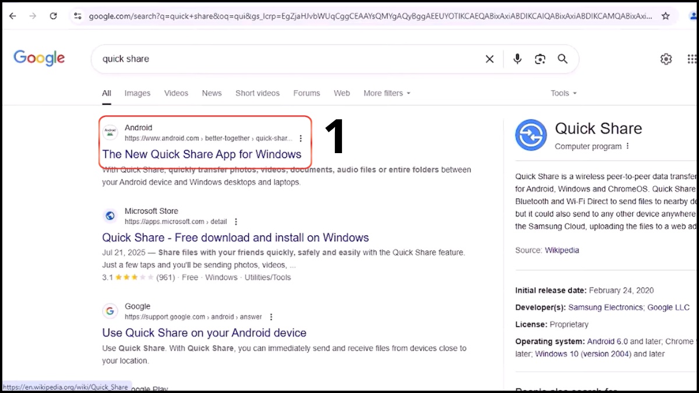Open Use Quick Share on your Android device

pyautogui.click(x=204, y=333)
